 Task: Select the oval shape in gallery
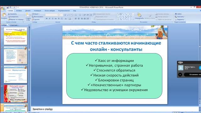point(131,14)
